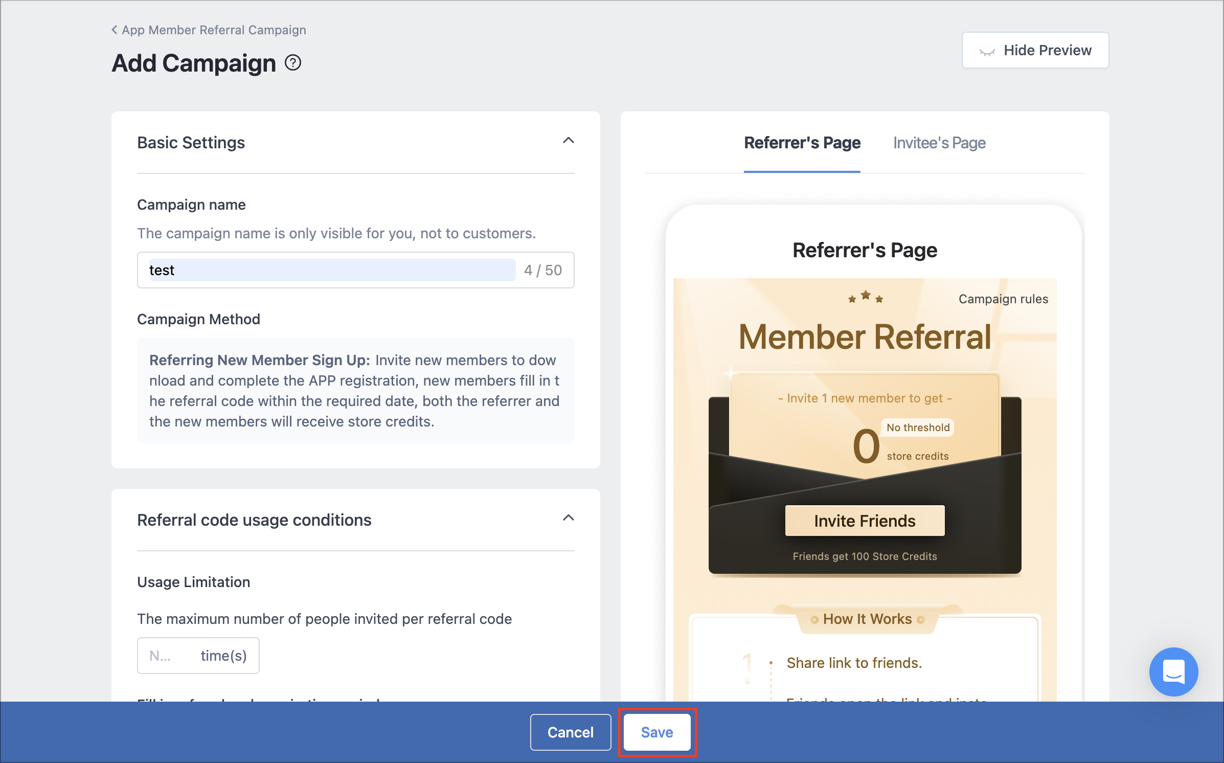
Task: Switch to the Referrer's Page tab
Action: click(x=802, y=143)
